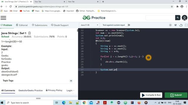The width and height of the screenshot is (188, 105).
Task: Open the GeeksforGeeks Practice link
Action: [31, 90]
